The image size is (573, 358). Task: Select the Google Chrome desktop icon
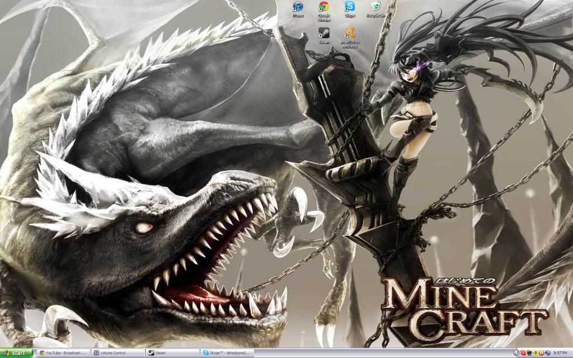(x=323, y=8)
